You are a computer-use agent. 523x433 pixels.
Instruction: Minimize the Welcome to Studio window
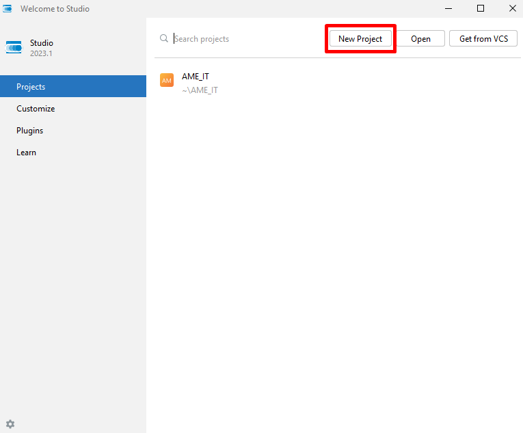448,9
